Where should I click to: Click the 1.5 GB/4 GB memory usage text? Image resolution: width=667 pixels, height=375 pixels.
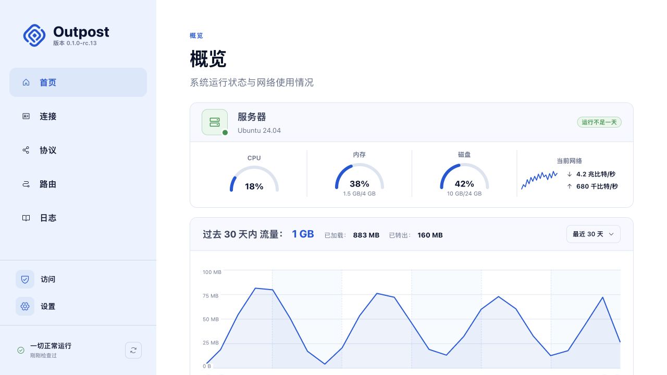click(360, 194)
